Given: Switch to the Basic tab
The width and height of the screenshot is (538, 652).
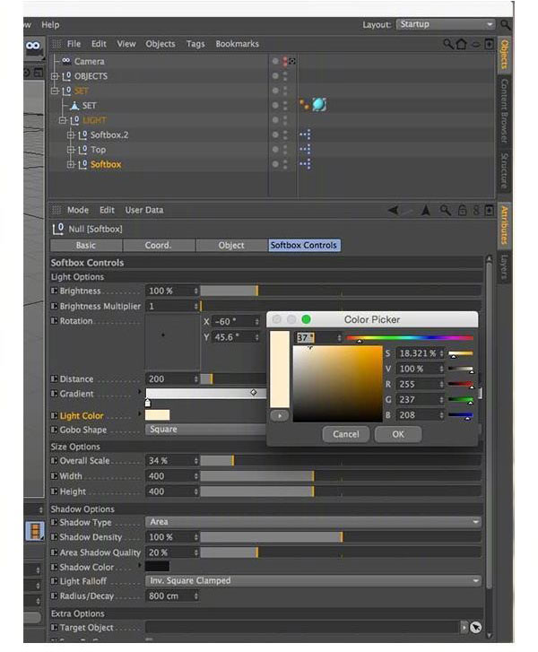Looking at the screenshot, I should click(x=86, y=246).
